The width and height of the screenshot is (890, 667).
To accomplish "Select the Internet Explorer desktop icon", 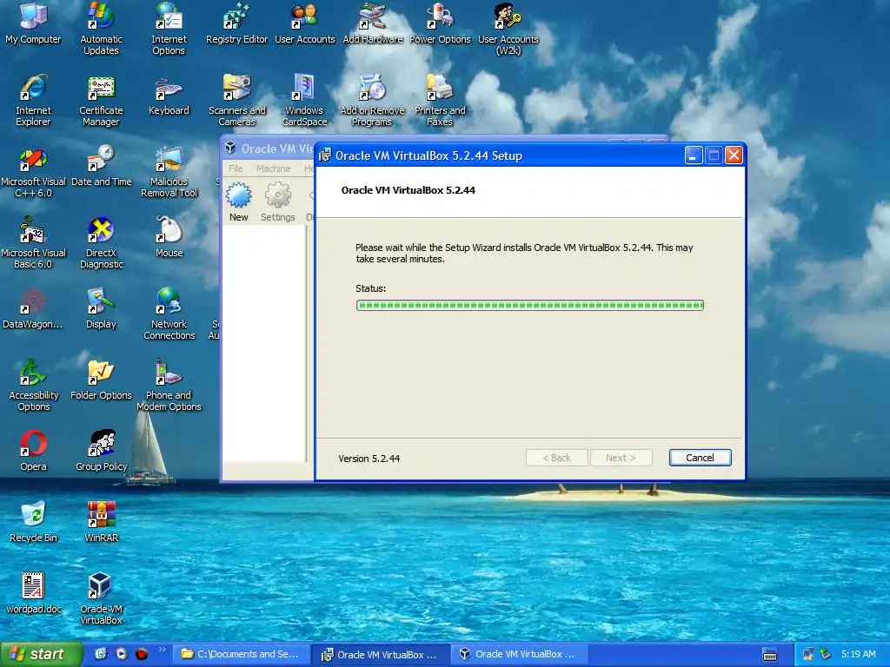I will coord(33,100).
